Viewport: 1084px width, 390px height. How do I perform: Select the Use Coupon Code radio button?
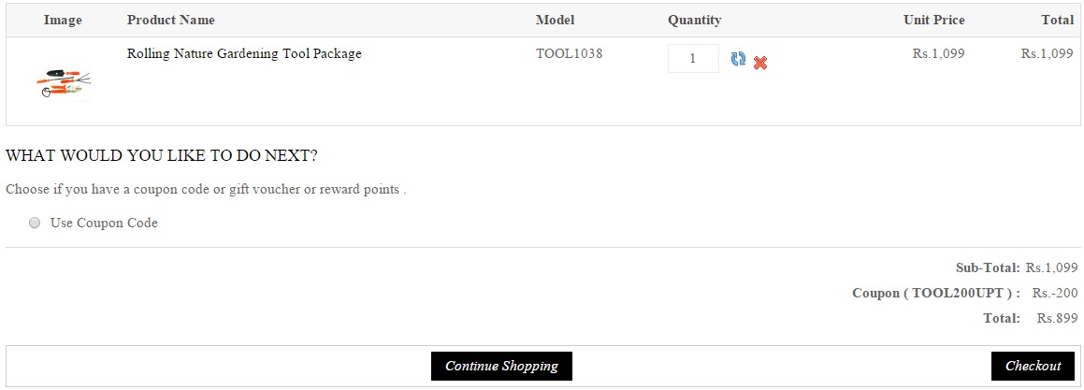(35, 224)
